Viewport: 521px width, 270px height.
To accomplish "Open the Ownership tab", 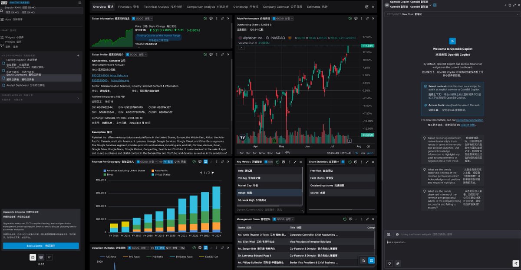I will tap(246, 7).
